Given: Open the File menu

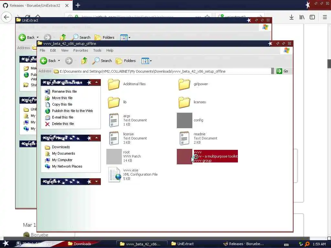Looking at the screenshot, I should (x=42, y=50).
